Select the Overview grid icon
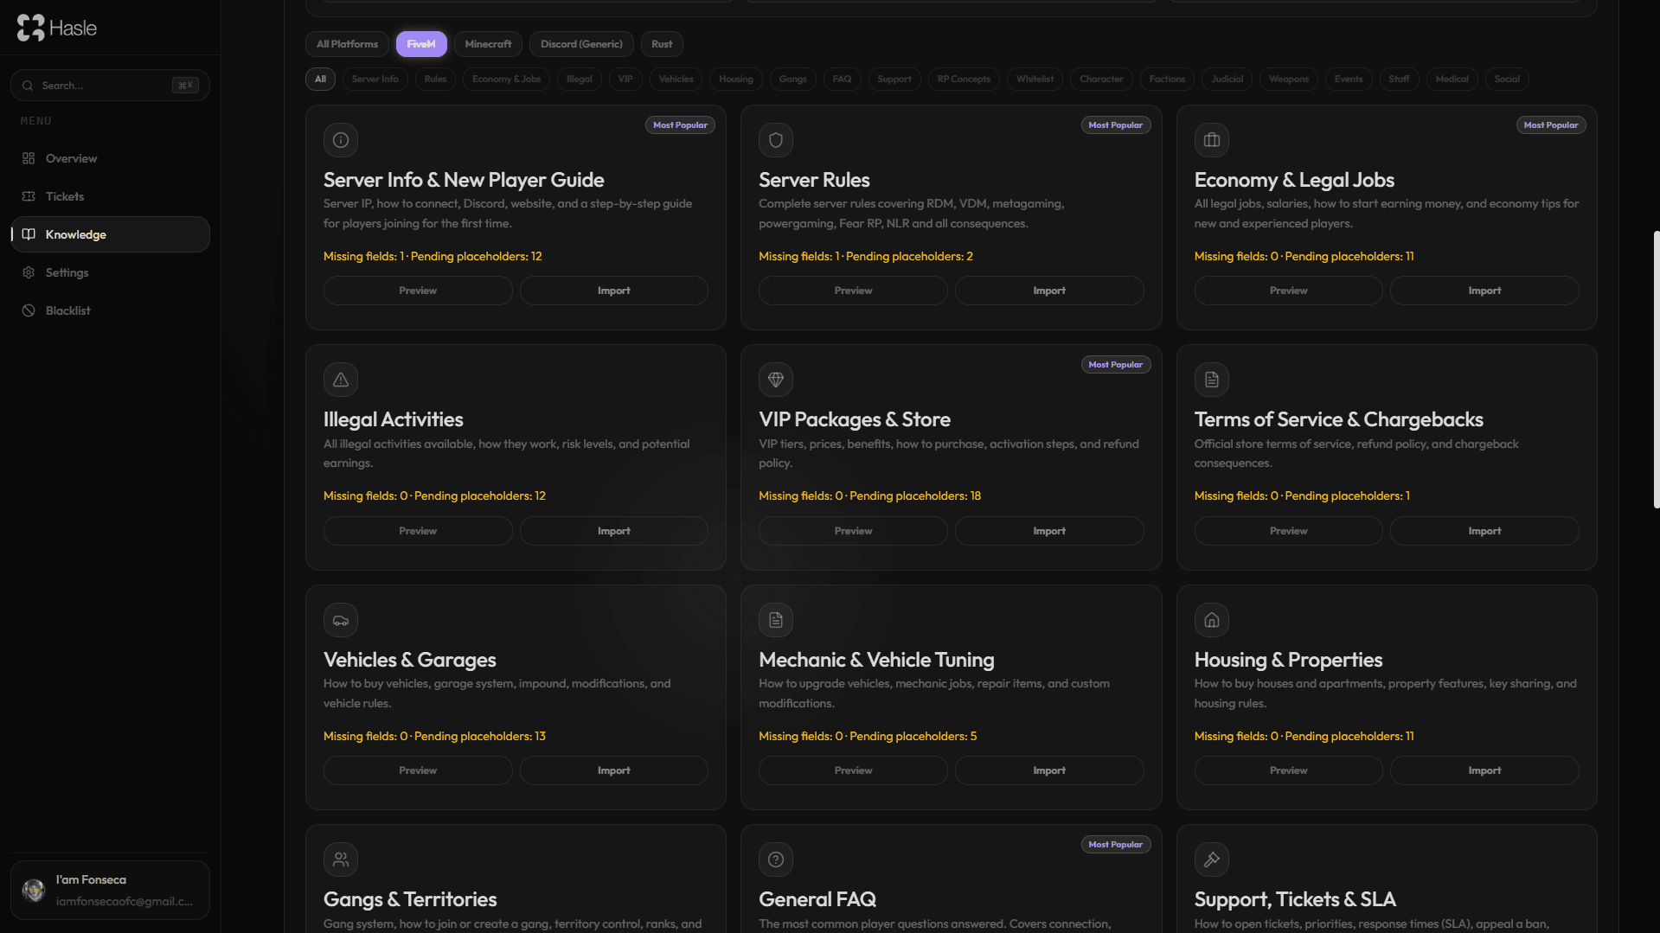 tap(28, 158)
